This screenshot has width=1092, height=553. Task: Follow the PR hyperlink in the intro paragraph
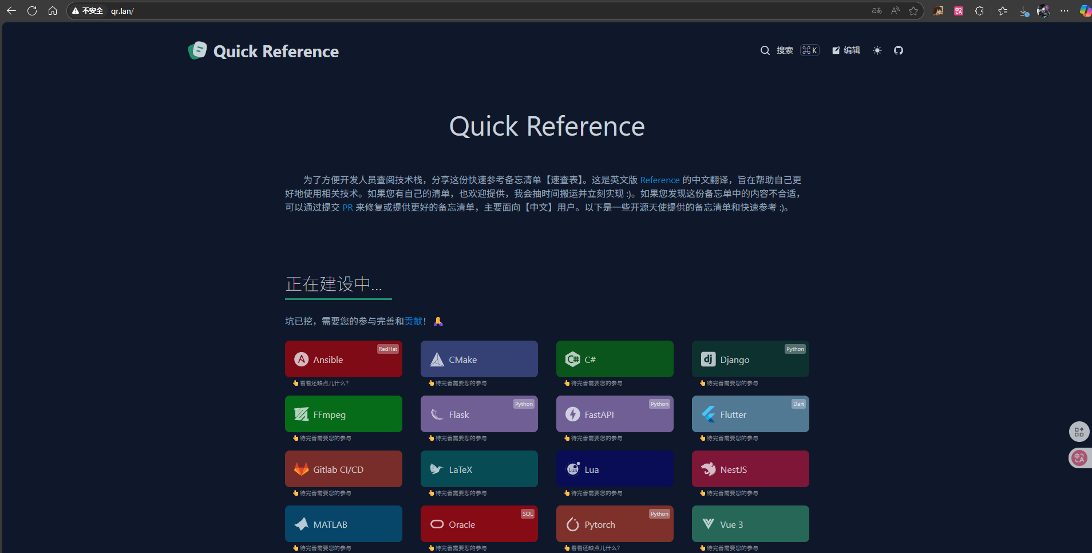click(x=347, y=207)
